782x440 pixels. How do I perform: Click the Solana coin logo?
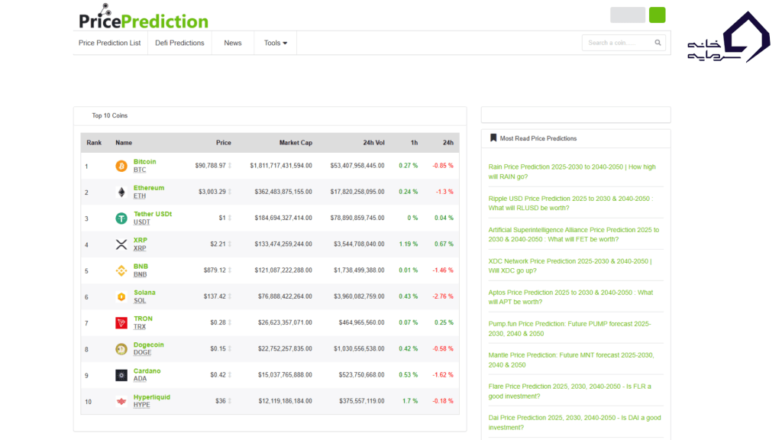point(120,296)
